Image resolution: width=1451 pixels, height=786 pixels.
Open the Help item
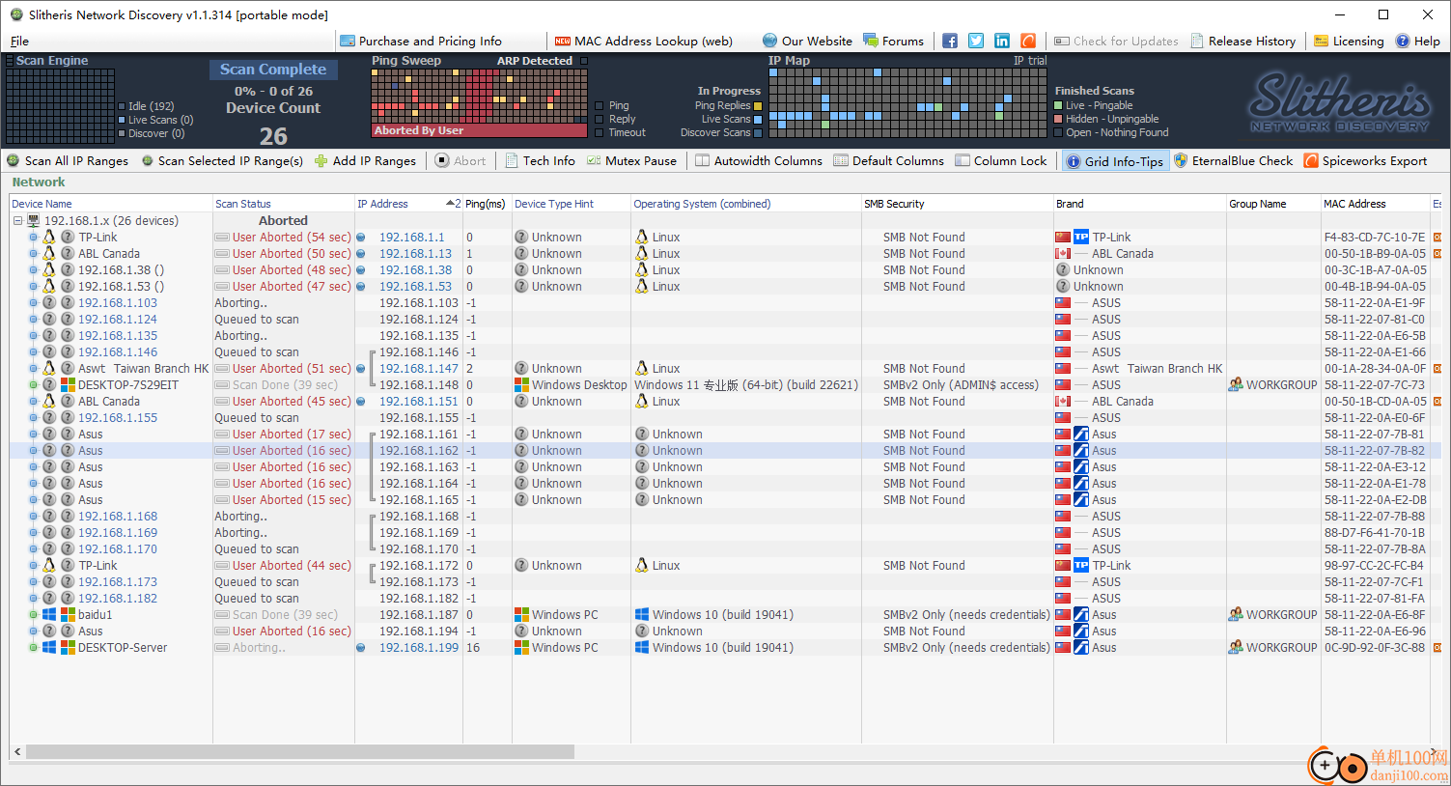pyautogui.click(x=1417, y=42)
